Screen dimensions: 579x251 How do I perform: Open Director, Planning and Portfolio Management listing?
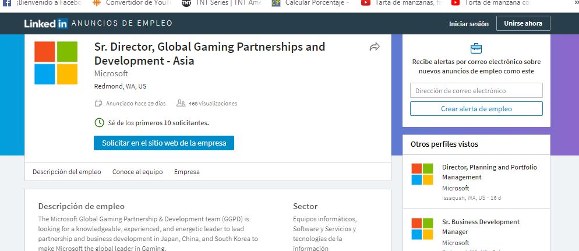489,172
